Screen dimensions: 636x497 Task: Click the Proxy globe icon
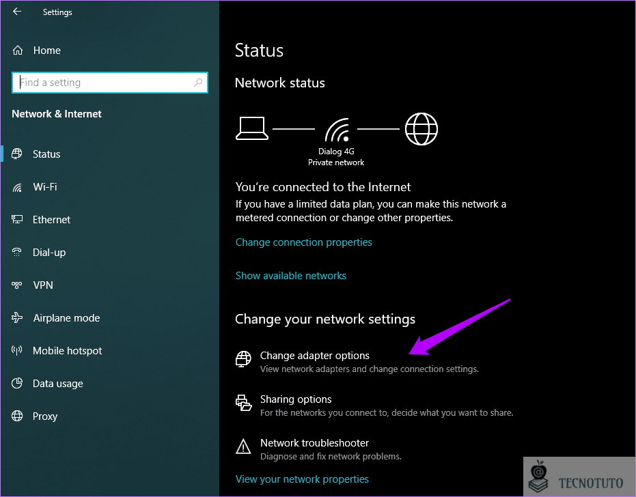17,416
